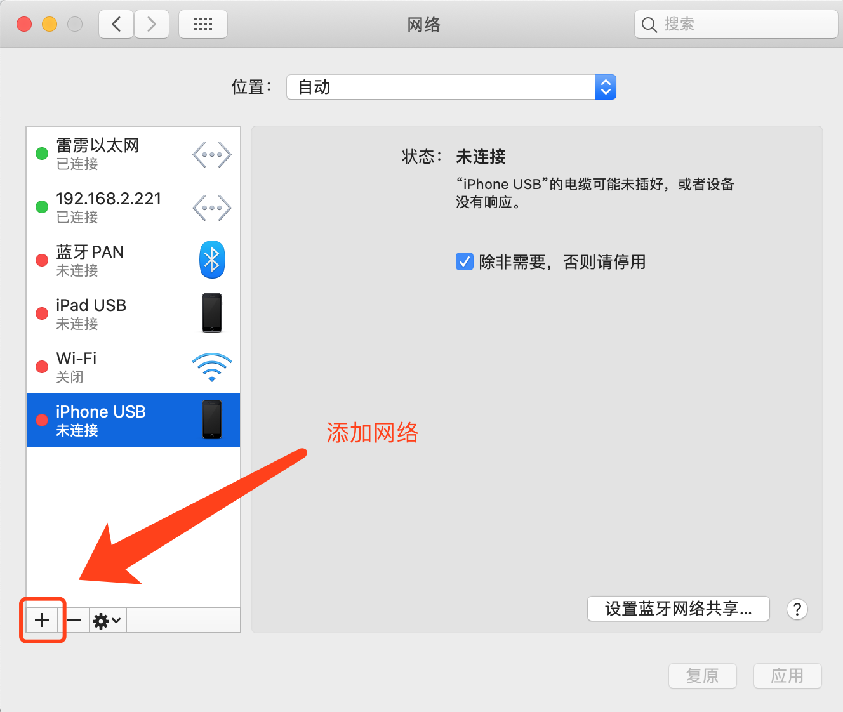Select 雷雳以太网 service in list
Image resolution: width=843 pixels, height=712 pixels.
(133, 154)
